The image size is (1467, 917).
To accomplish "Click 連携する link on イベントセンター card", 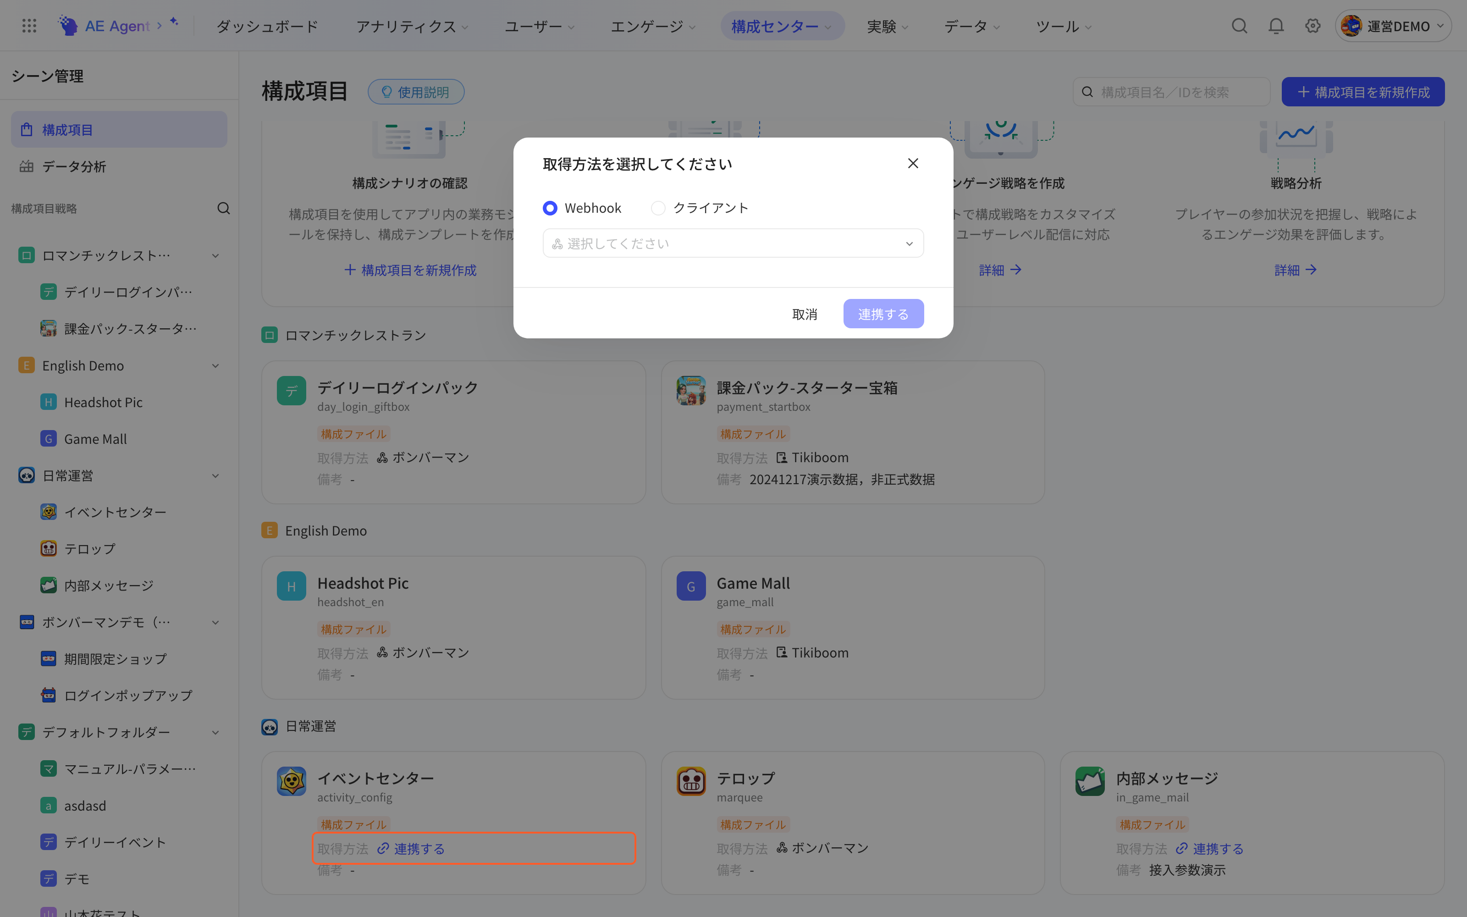I will tap(412, 849).
